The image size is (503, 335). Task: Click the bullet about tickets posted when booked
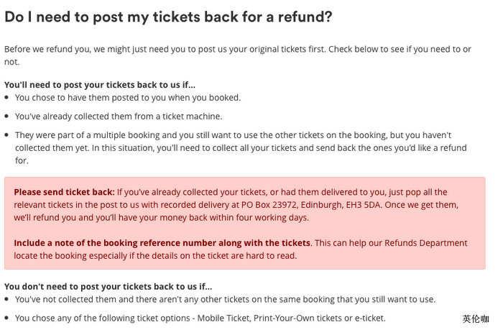(128, 97)
